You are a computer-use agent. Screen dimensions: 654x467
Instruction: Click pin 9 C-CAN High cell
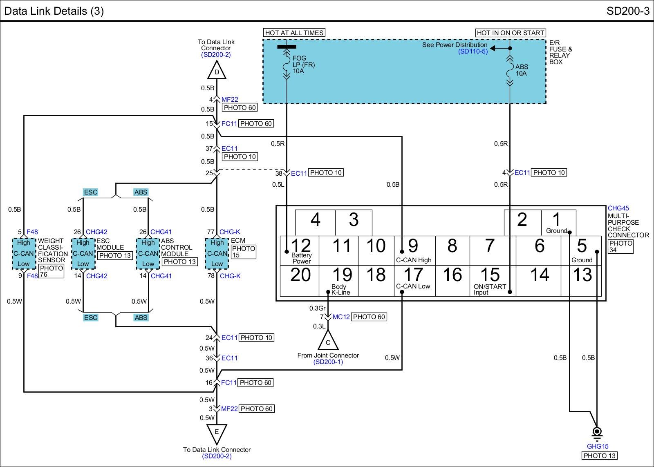point(414,250)
